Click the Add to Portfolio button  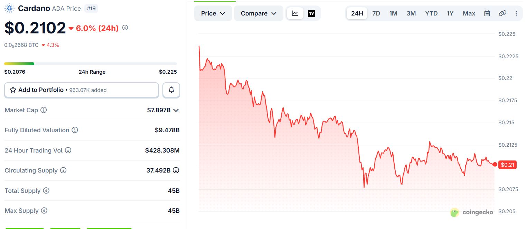click(82, 90)
